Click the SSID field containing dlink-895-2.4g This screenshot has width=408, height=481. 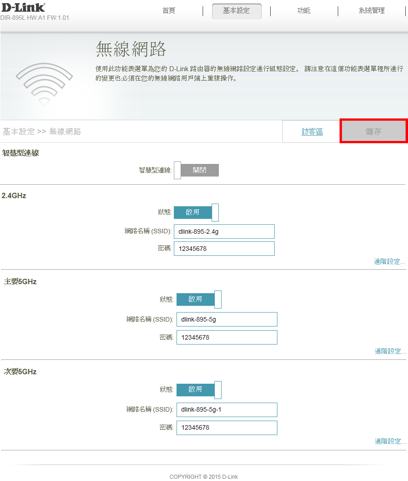pos(224,231)
